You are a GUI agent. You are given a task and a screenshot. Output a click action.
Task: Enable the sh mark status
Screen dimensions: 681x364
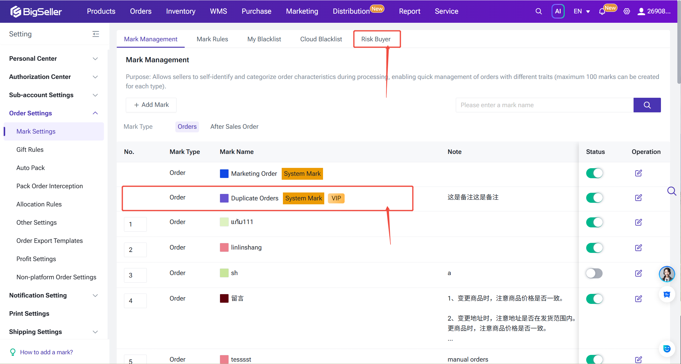coord(594,273)
